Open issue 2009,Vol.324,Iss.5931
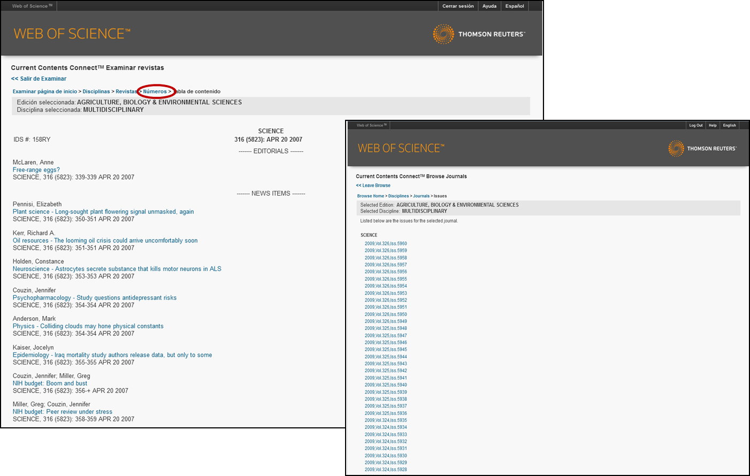Image resolution: width=750 pixels, height=476 pixels. pos(386,449)
